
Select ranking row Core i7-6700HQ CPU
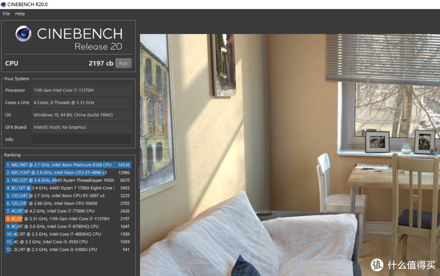(68, 226)
